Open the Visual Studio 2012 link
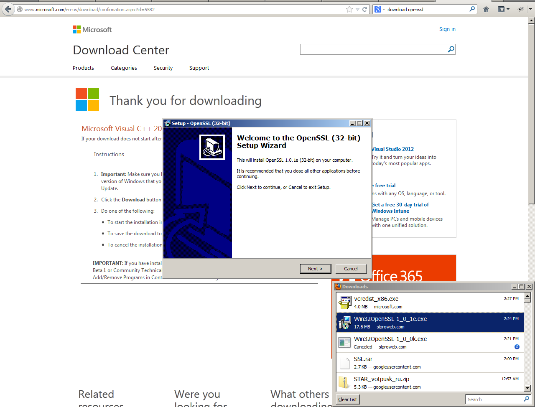Image resolution: width=535 pixels, height=407 pixels. point(393,149)
